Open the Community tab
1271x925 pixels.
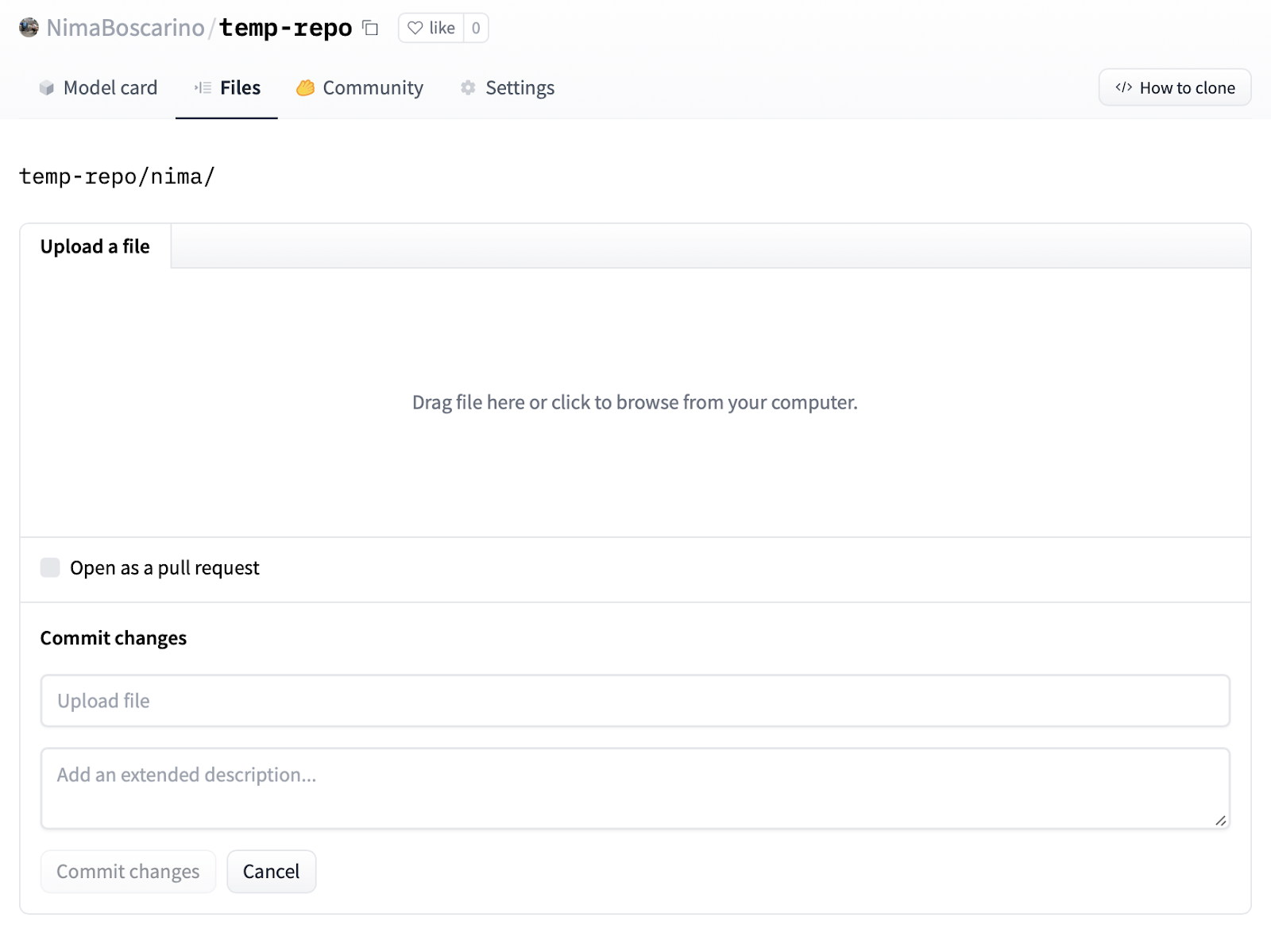[x=360, y=87]
